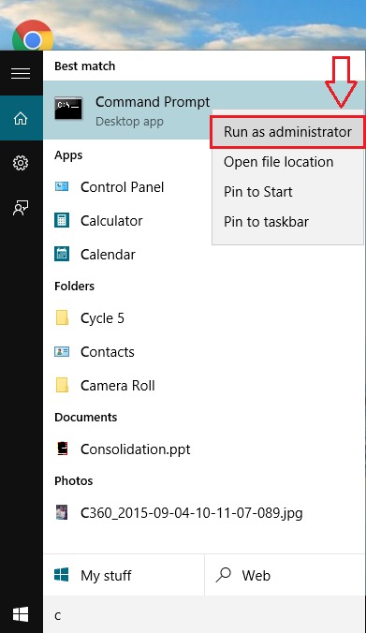
Task: Click the Command Prompt app icon
Action: point(68,109)
